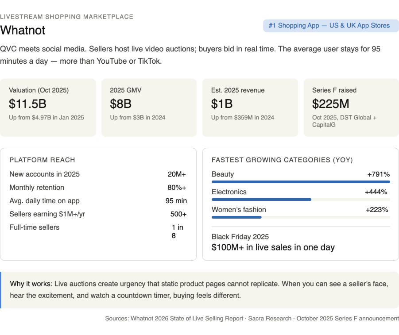399x335 pixels.
Task: Click the 'Why it works' callout text
Action: pos(199,290)
